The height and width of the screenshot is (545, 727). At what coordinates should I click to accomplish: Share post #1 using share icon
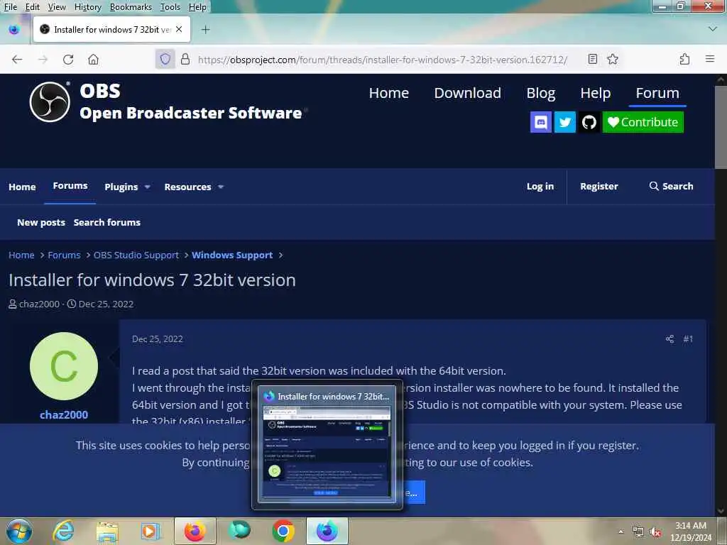click(x=669, y=338)
